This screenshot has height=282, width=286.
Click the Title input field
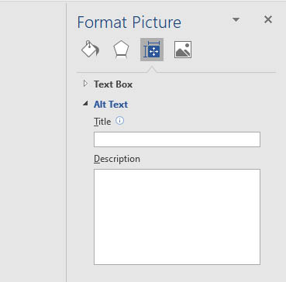tap(177, 139)
